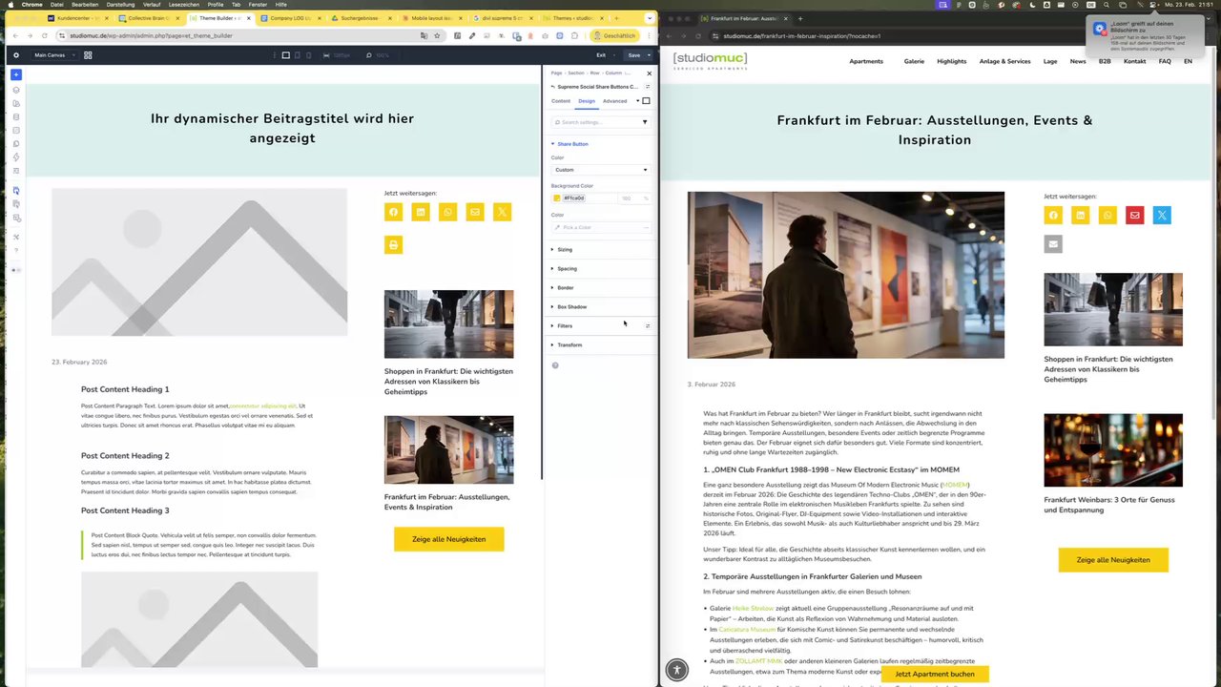Open the Darstellung menu in the macOS menu bar

(x=120, y=5)
